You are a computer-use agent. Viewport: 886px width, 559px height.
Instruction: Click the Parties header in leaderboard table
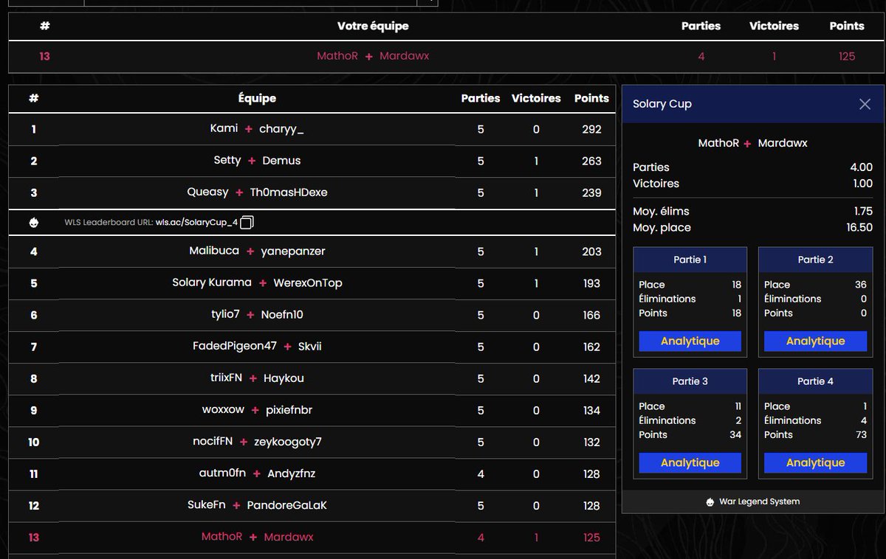coord(481,98)
